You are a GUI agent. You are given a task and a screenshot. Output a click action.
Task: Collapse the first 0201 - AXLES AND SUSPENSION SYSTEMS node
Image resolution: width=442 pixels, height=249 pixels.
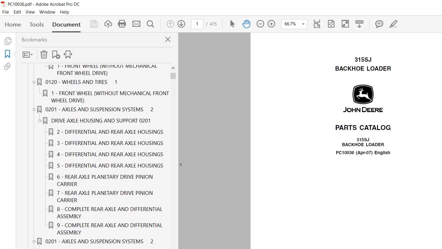pos(34,110)
